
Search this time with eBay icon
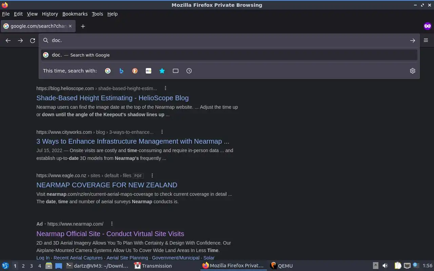tap(149, 71)
